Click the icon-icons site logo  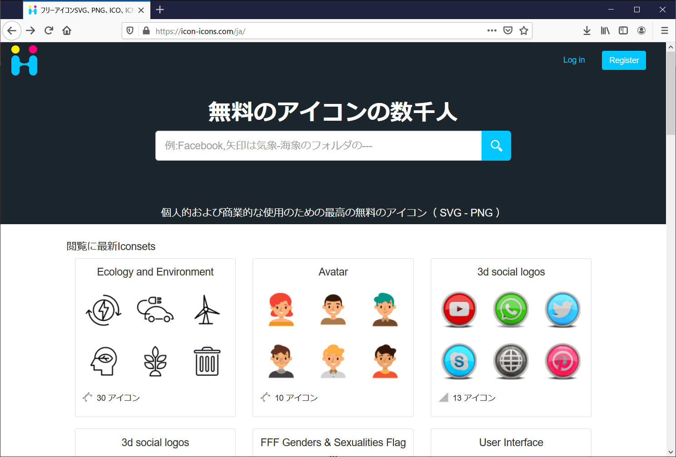pos(24,60)
